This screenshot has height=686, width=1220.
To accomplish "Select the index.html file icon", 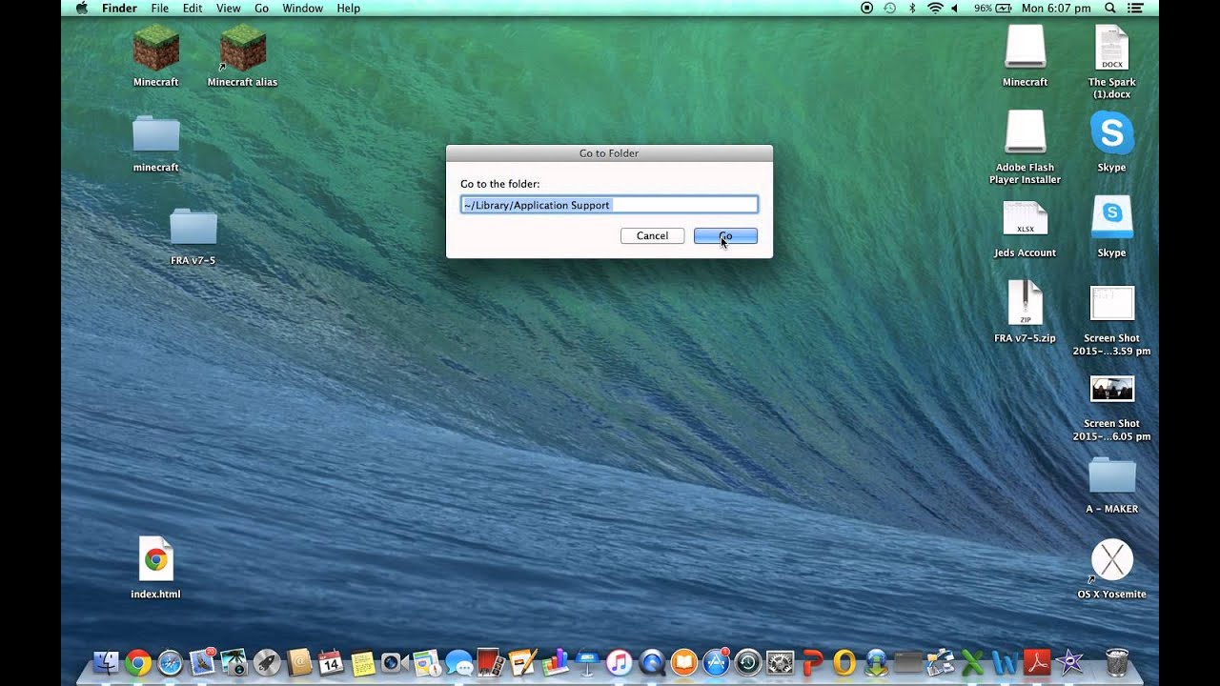I will (155, 559).
